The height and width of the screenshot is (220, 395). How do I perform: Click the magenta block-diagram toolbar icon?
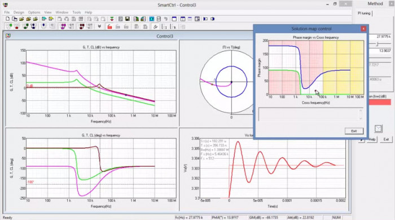pyautogui.click(x=63, y=26)
